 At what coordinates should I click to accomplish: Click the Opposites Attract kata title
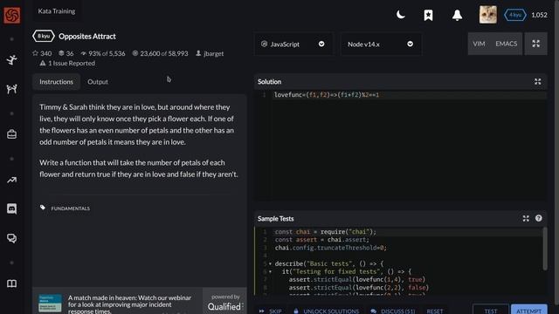click(x=87, y=37)
